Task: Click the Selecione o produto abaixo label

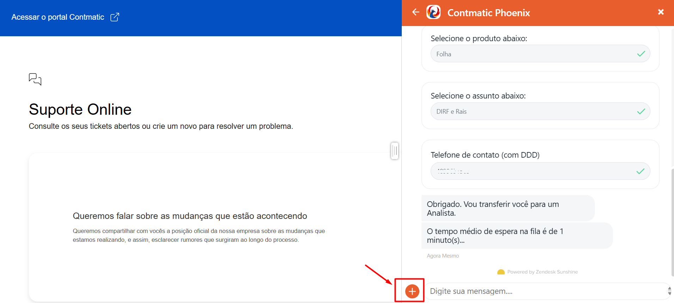Action: point(479,38)
